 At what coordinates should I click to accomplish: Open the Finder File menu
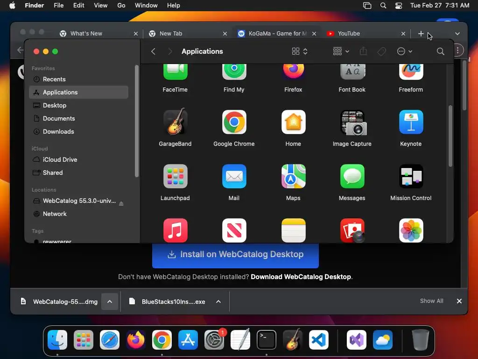click(x=58, y=6)
